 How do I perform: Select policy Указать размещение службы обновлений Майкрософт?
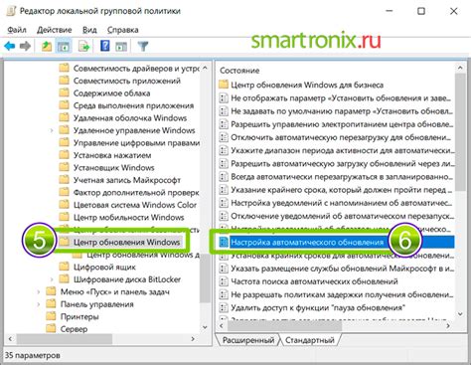pyautogui.click(x=342, y=269)
